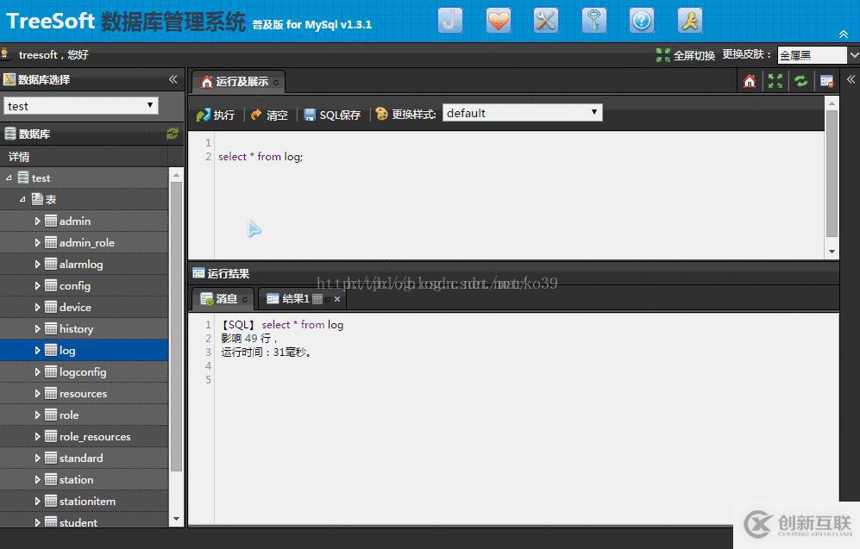
Task: Click the 运行结果 panel header icon
Action: 198,273
